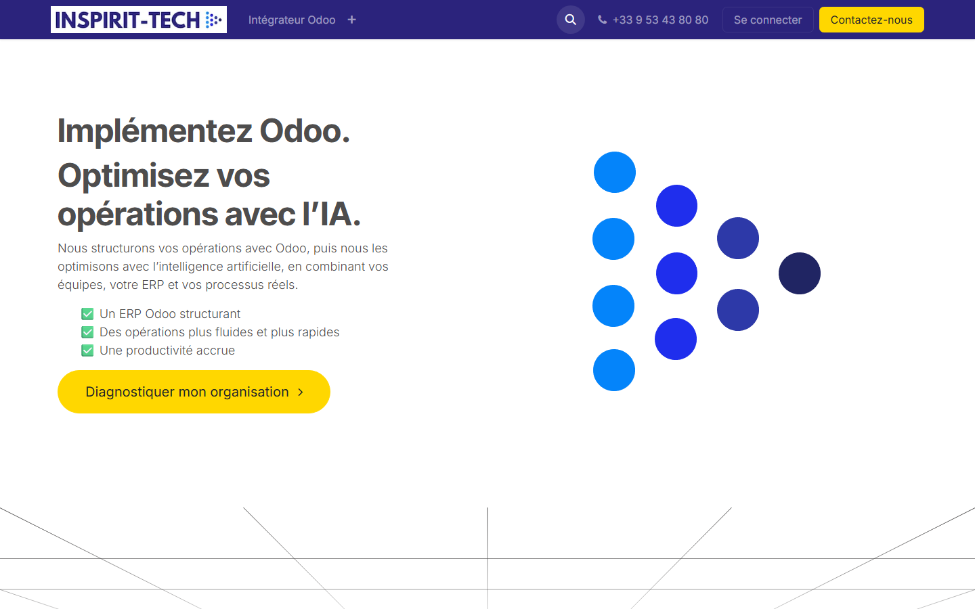Click the text Des opérations plus fluides et plus rapides
This screenshot has height=609, width=975.
(x=219, y=332)
